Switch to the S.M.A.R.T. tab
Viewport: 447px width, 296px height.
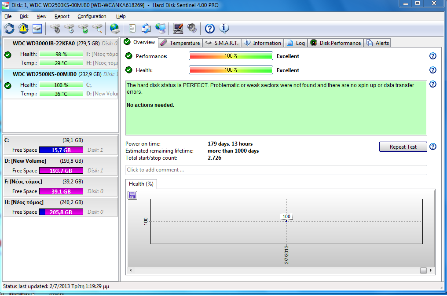tap(221, 43)
